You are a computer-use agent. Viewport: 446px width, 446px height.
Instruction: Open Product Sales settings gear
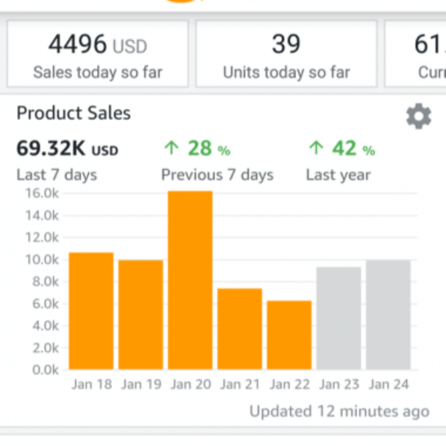pyautogui.click(x=418, y=116)
